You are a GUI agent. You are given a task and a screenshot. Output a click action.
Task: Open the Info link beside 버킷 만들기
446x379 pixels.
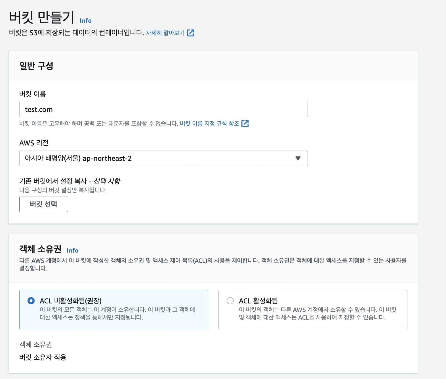click(x=85, y=21)
